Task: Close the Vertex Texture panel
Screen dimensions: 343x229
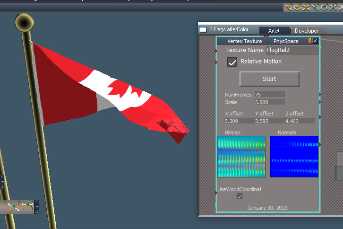Action: tap(315, 41)
